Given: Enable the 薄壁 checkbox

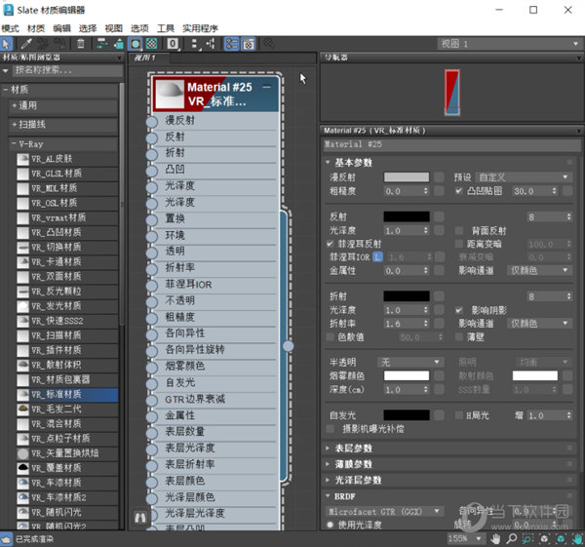Looking at the screenshot, I should click(x=459, y=337).
